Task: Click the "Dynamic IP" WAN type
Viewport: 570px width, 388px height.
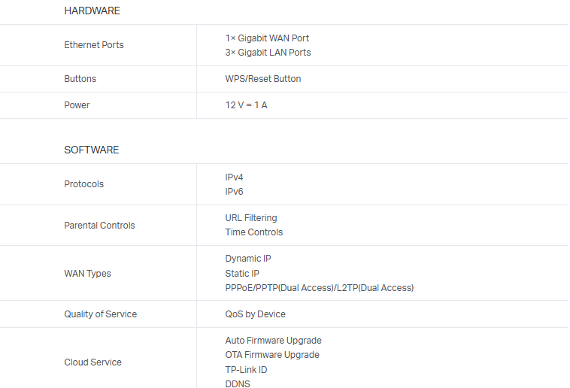Action: tap(248, 259)
